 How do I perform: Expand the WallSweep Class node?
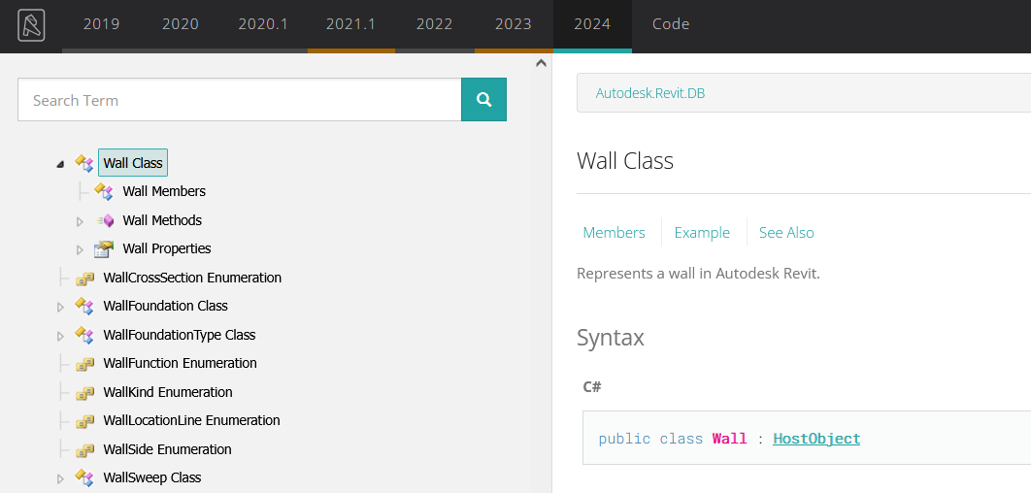click(60, 478)
